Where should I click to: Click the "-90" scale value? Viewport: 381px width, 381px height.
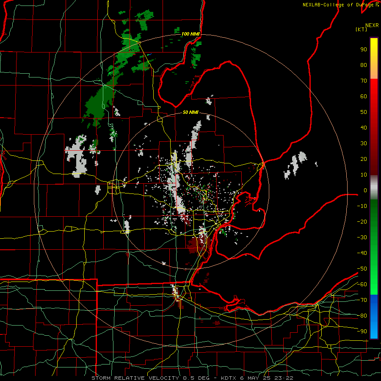362,331
